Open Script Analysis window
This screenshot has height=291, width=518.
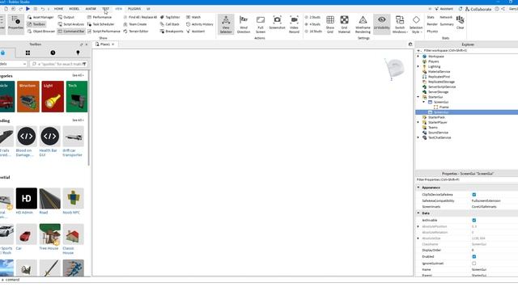coord(71,24)
